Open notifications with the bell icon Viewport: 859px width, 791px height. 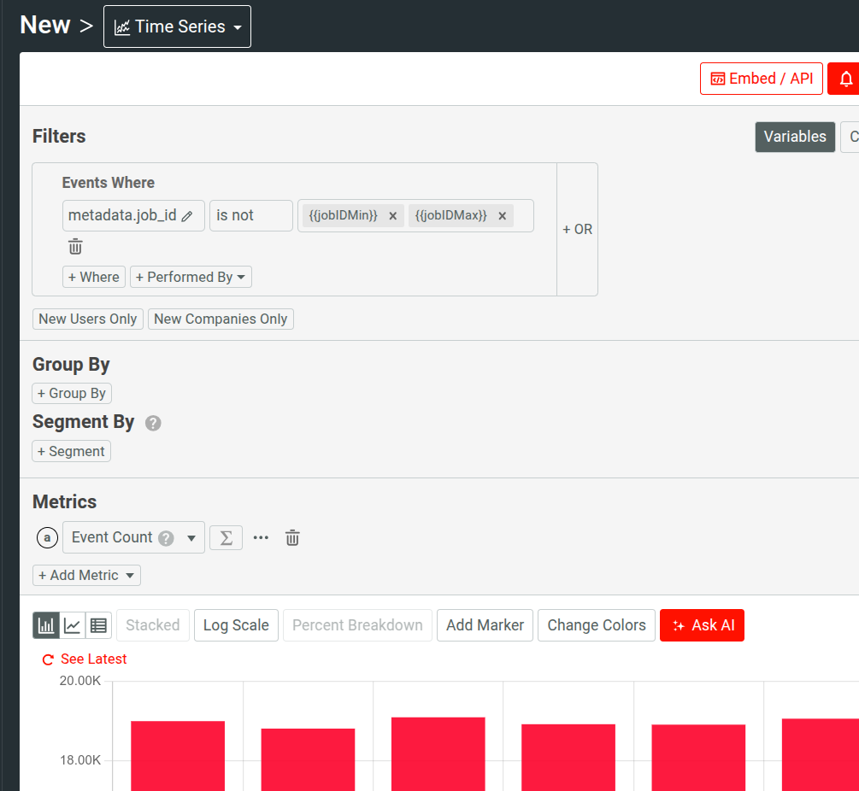(x=845, y=78)
